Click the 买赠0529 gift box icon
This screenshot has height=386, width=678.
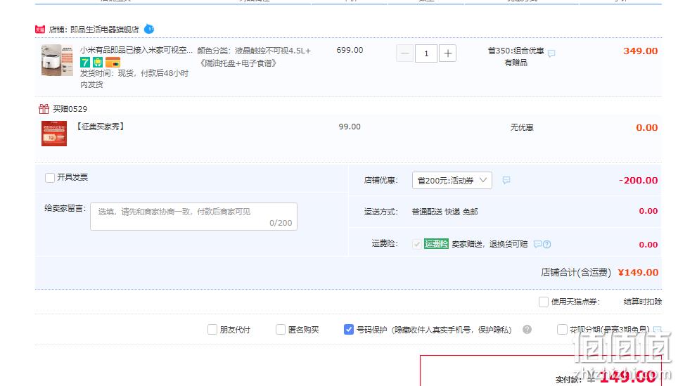pyautogui.click(x=44, y=108)
